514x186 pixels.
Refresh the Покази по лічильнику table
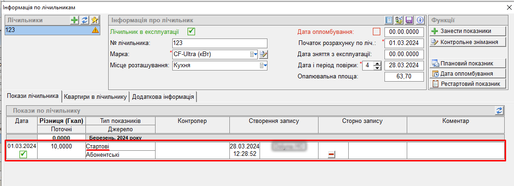click(x=500, y=111)
